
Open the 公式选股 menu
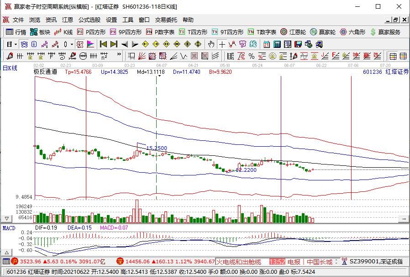(89, 20)
